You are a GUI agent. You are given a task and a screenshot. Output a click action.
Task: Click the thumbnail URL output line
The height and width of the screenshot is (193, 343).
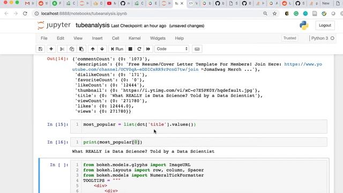167,91
